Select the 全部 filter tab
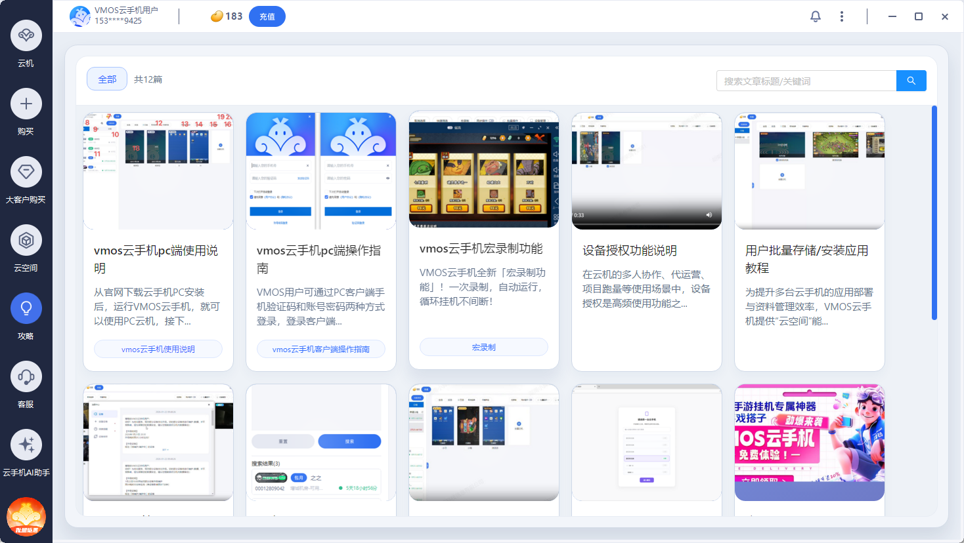 107,79
